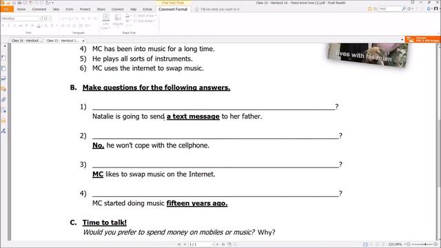Go to the last page button
Image resolution: width=441 pixels, height=248 pixels.
(x=223, y=245)
